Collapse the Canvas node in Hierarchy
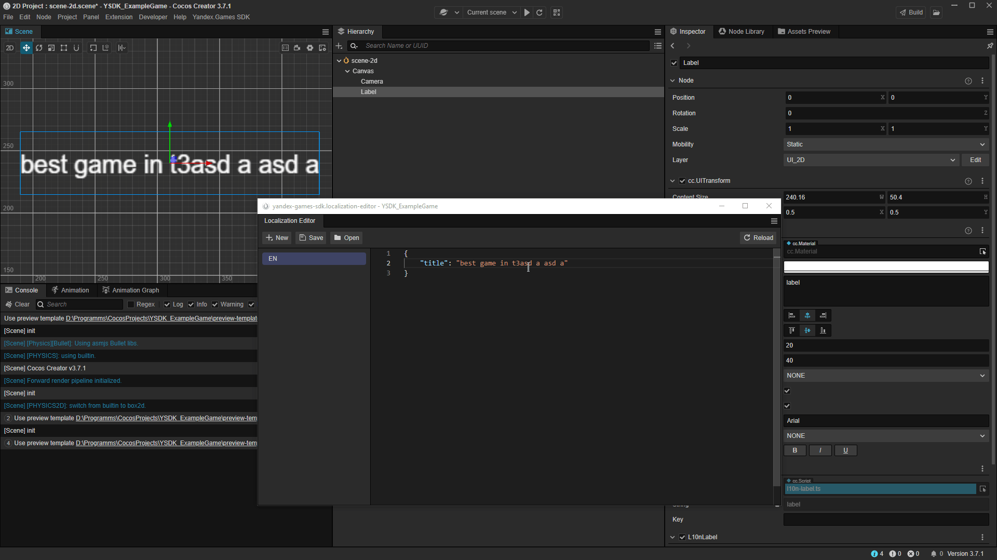Screen dimensions: 997x560 click(347, 71)
